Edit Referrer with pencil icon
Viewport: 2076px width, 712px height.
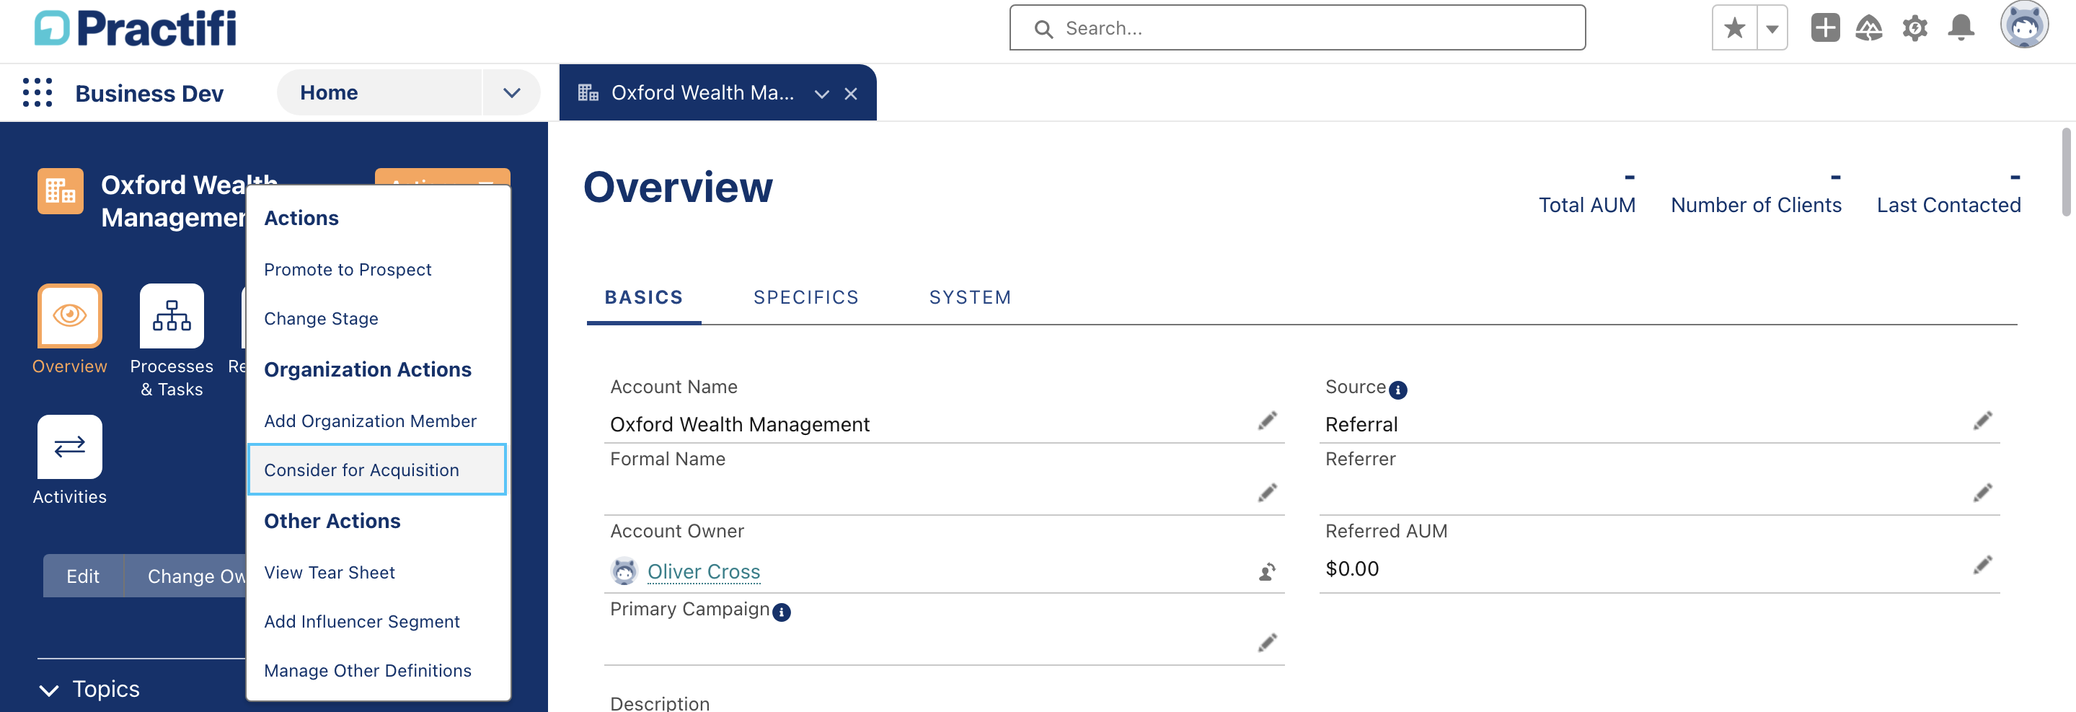pyautogui.click(x=1983, y=492)
